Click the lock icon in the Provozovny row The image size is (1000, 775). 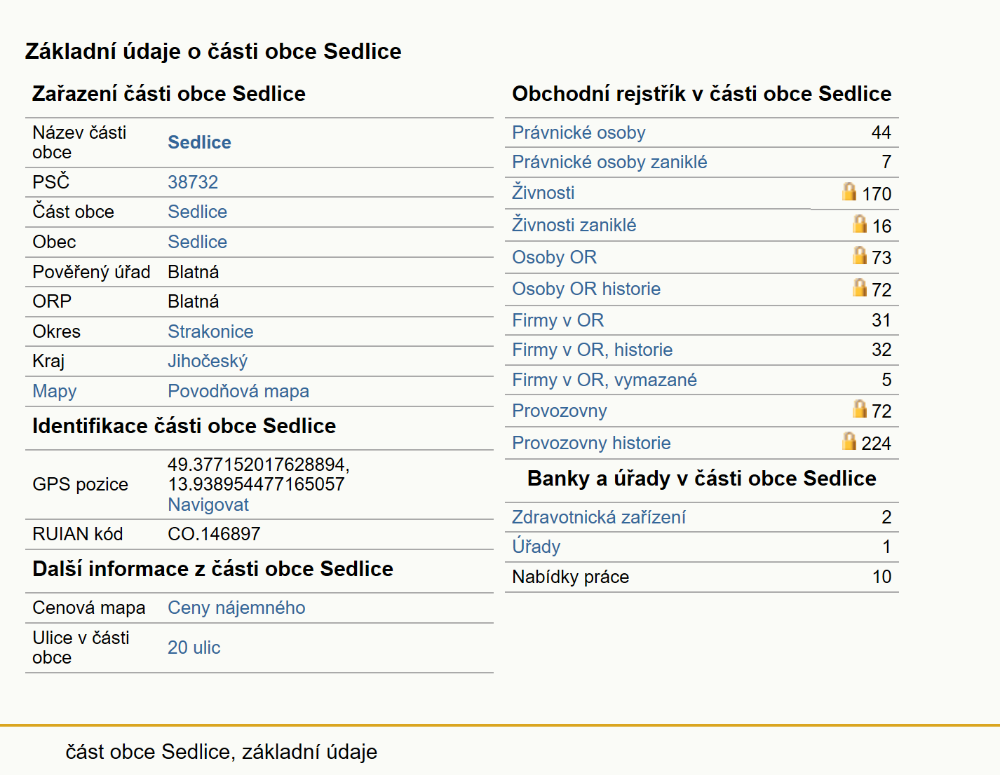tap(860, 409)
